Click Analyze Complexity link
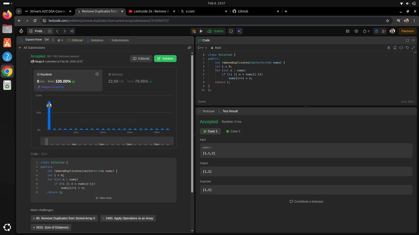The width and height of the screenshot is (419, 235). (51, 87)
